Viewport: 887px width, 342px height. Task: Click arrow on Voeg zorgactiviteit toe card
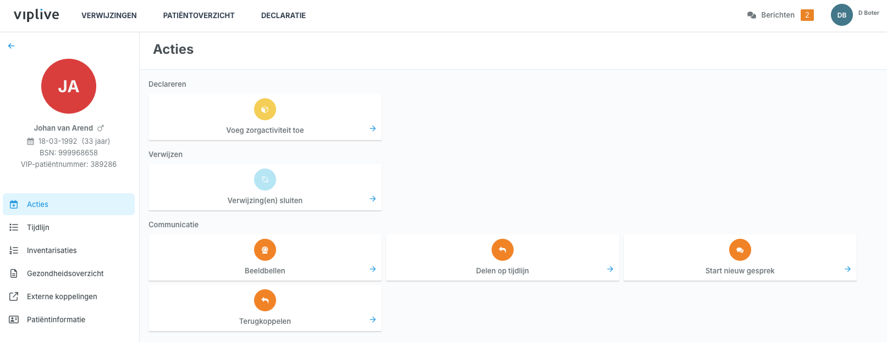pos(373,128)
